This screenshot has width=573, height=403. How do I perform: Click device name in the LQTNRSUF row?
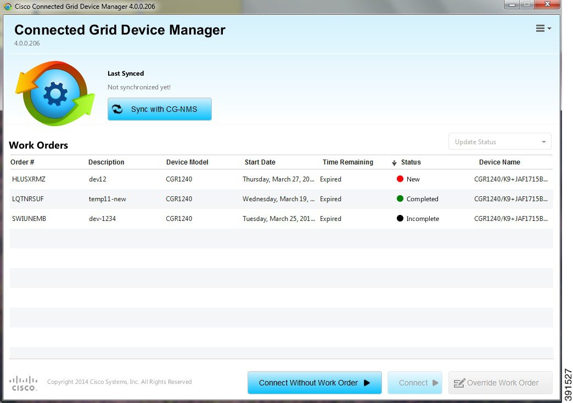tap(511, 199)
